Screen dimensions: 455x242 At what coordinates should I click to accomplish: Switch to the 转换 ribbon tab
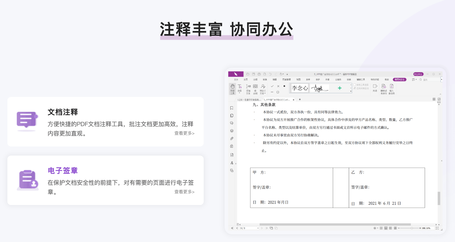point(265,80)
